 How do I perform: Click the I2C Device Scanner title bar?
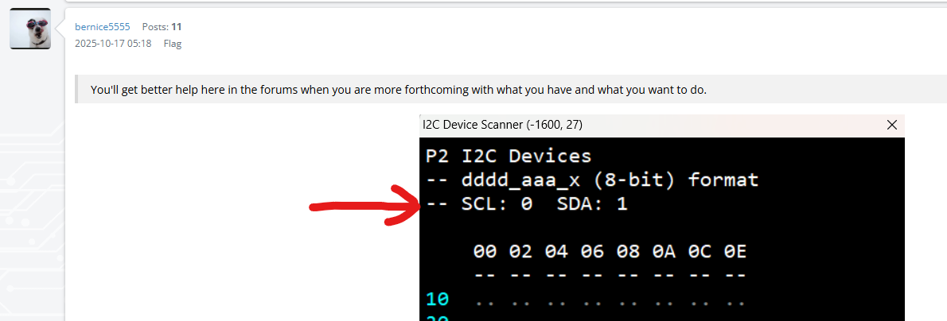pyautogui.click(x=637, y=125)
